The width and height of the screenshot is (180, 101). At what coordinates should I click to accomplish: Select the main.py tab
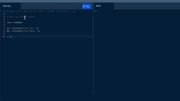point(7,6)
